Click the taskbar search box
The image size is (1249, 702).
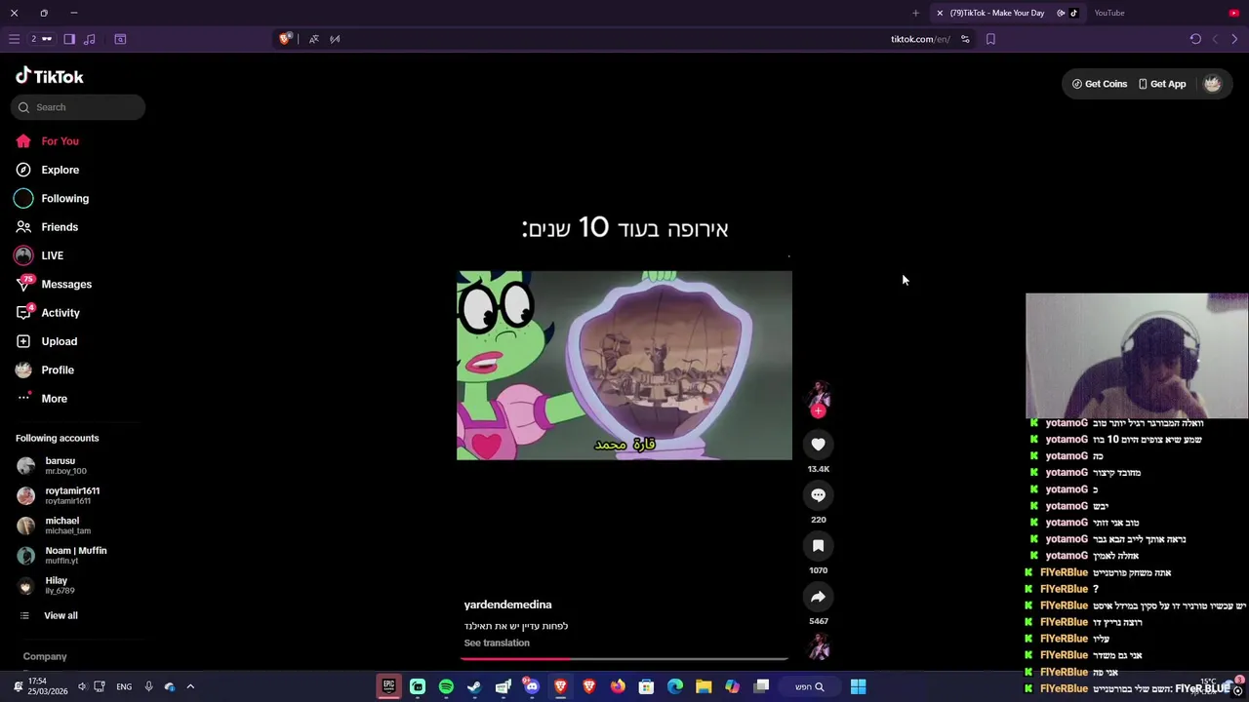pyautogui.click(x=810, y=686)
